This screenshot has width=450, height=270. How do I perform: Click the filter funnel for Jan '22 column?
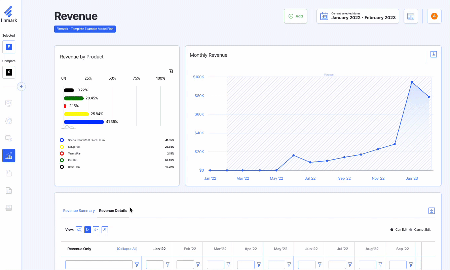coord(167,265)
